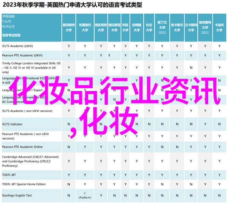Click 'Y' for Cambridge Advanced under 纽卡斯尔大学
Viewport: 228px width, 204px height.
tap(177, 161)
